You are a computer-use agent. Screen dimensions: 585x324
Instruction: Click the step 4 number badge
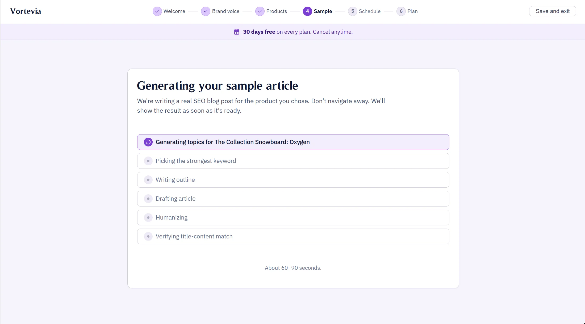click(x=307, y=11)
